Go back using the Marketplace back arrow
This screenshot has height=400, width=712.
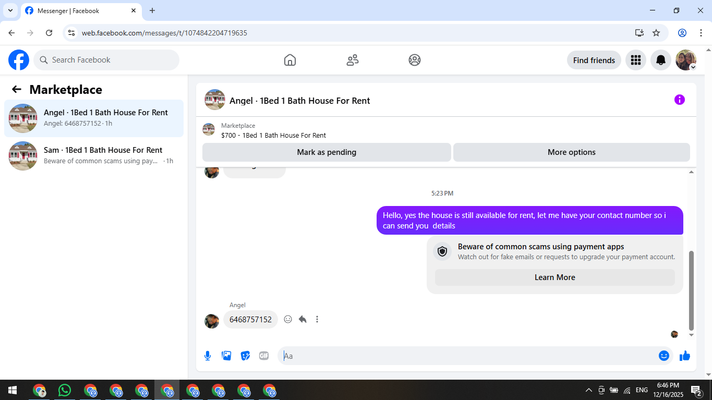17,89
